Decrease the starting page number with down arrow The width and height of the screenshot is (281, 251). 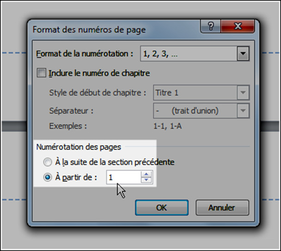click(147, 180)
